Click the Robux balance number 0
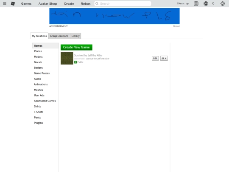The height and width of the screenshot is (172, 229). 213,3
